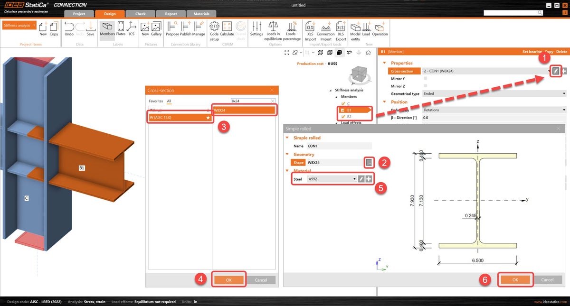Open the Report tab
The width and height of the screenshot is (570, 306).
coord(171,14)
